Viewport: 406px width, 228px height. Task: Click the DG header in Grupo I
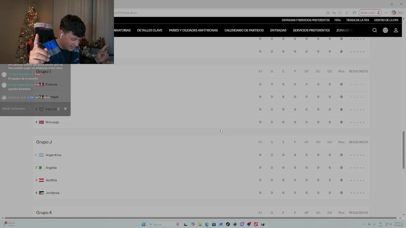point(330,71)
